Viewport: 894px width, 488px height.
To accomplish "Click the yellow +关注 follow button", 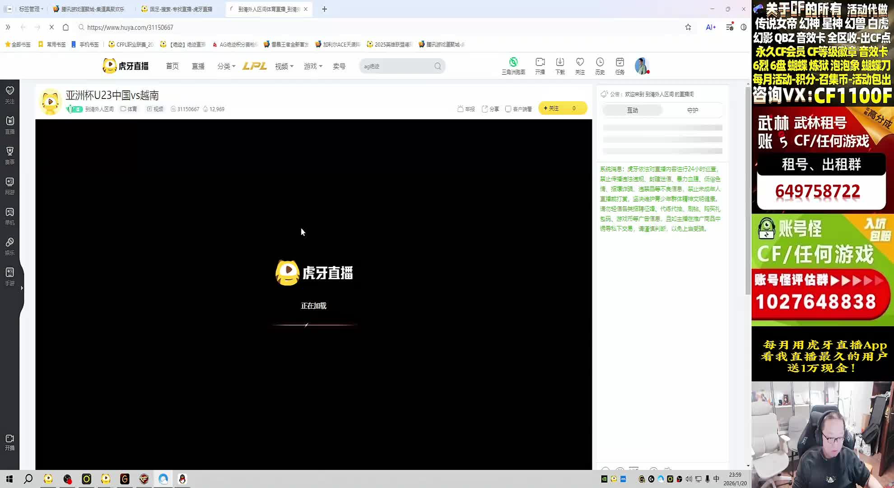I will [552, 108].
